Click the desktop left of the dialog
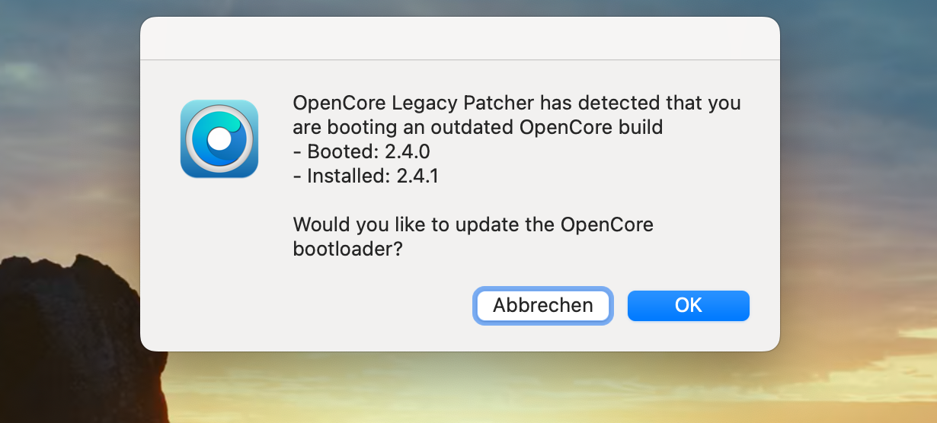 pos(69,152)
